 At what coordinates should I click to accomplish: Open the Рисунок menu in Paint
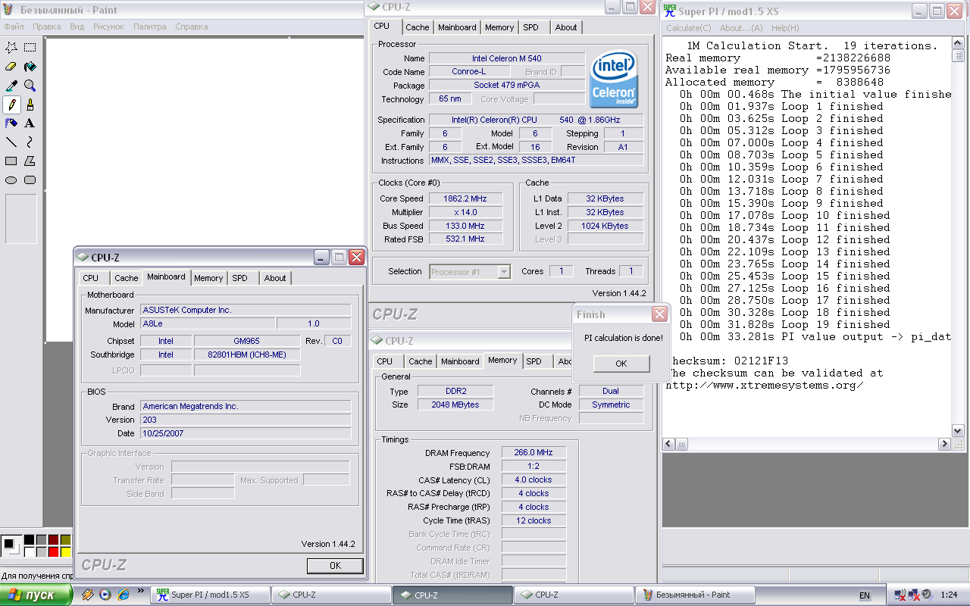coord(109,27)
